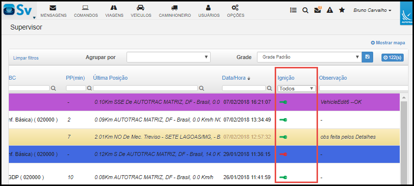
Task: Click the search icon beside Última Posição filter
Action: click(202, 89)
